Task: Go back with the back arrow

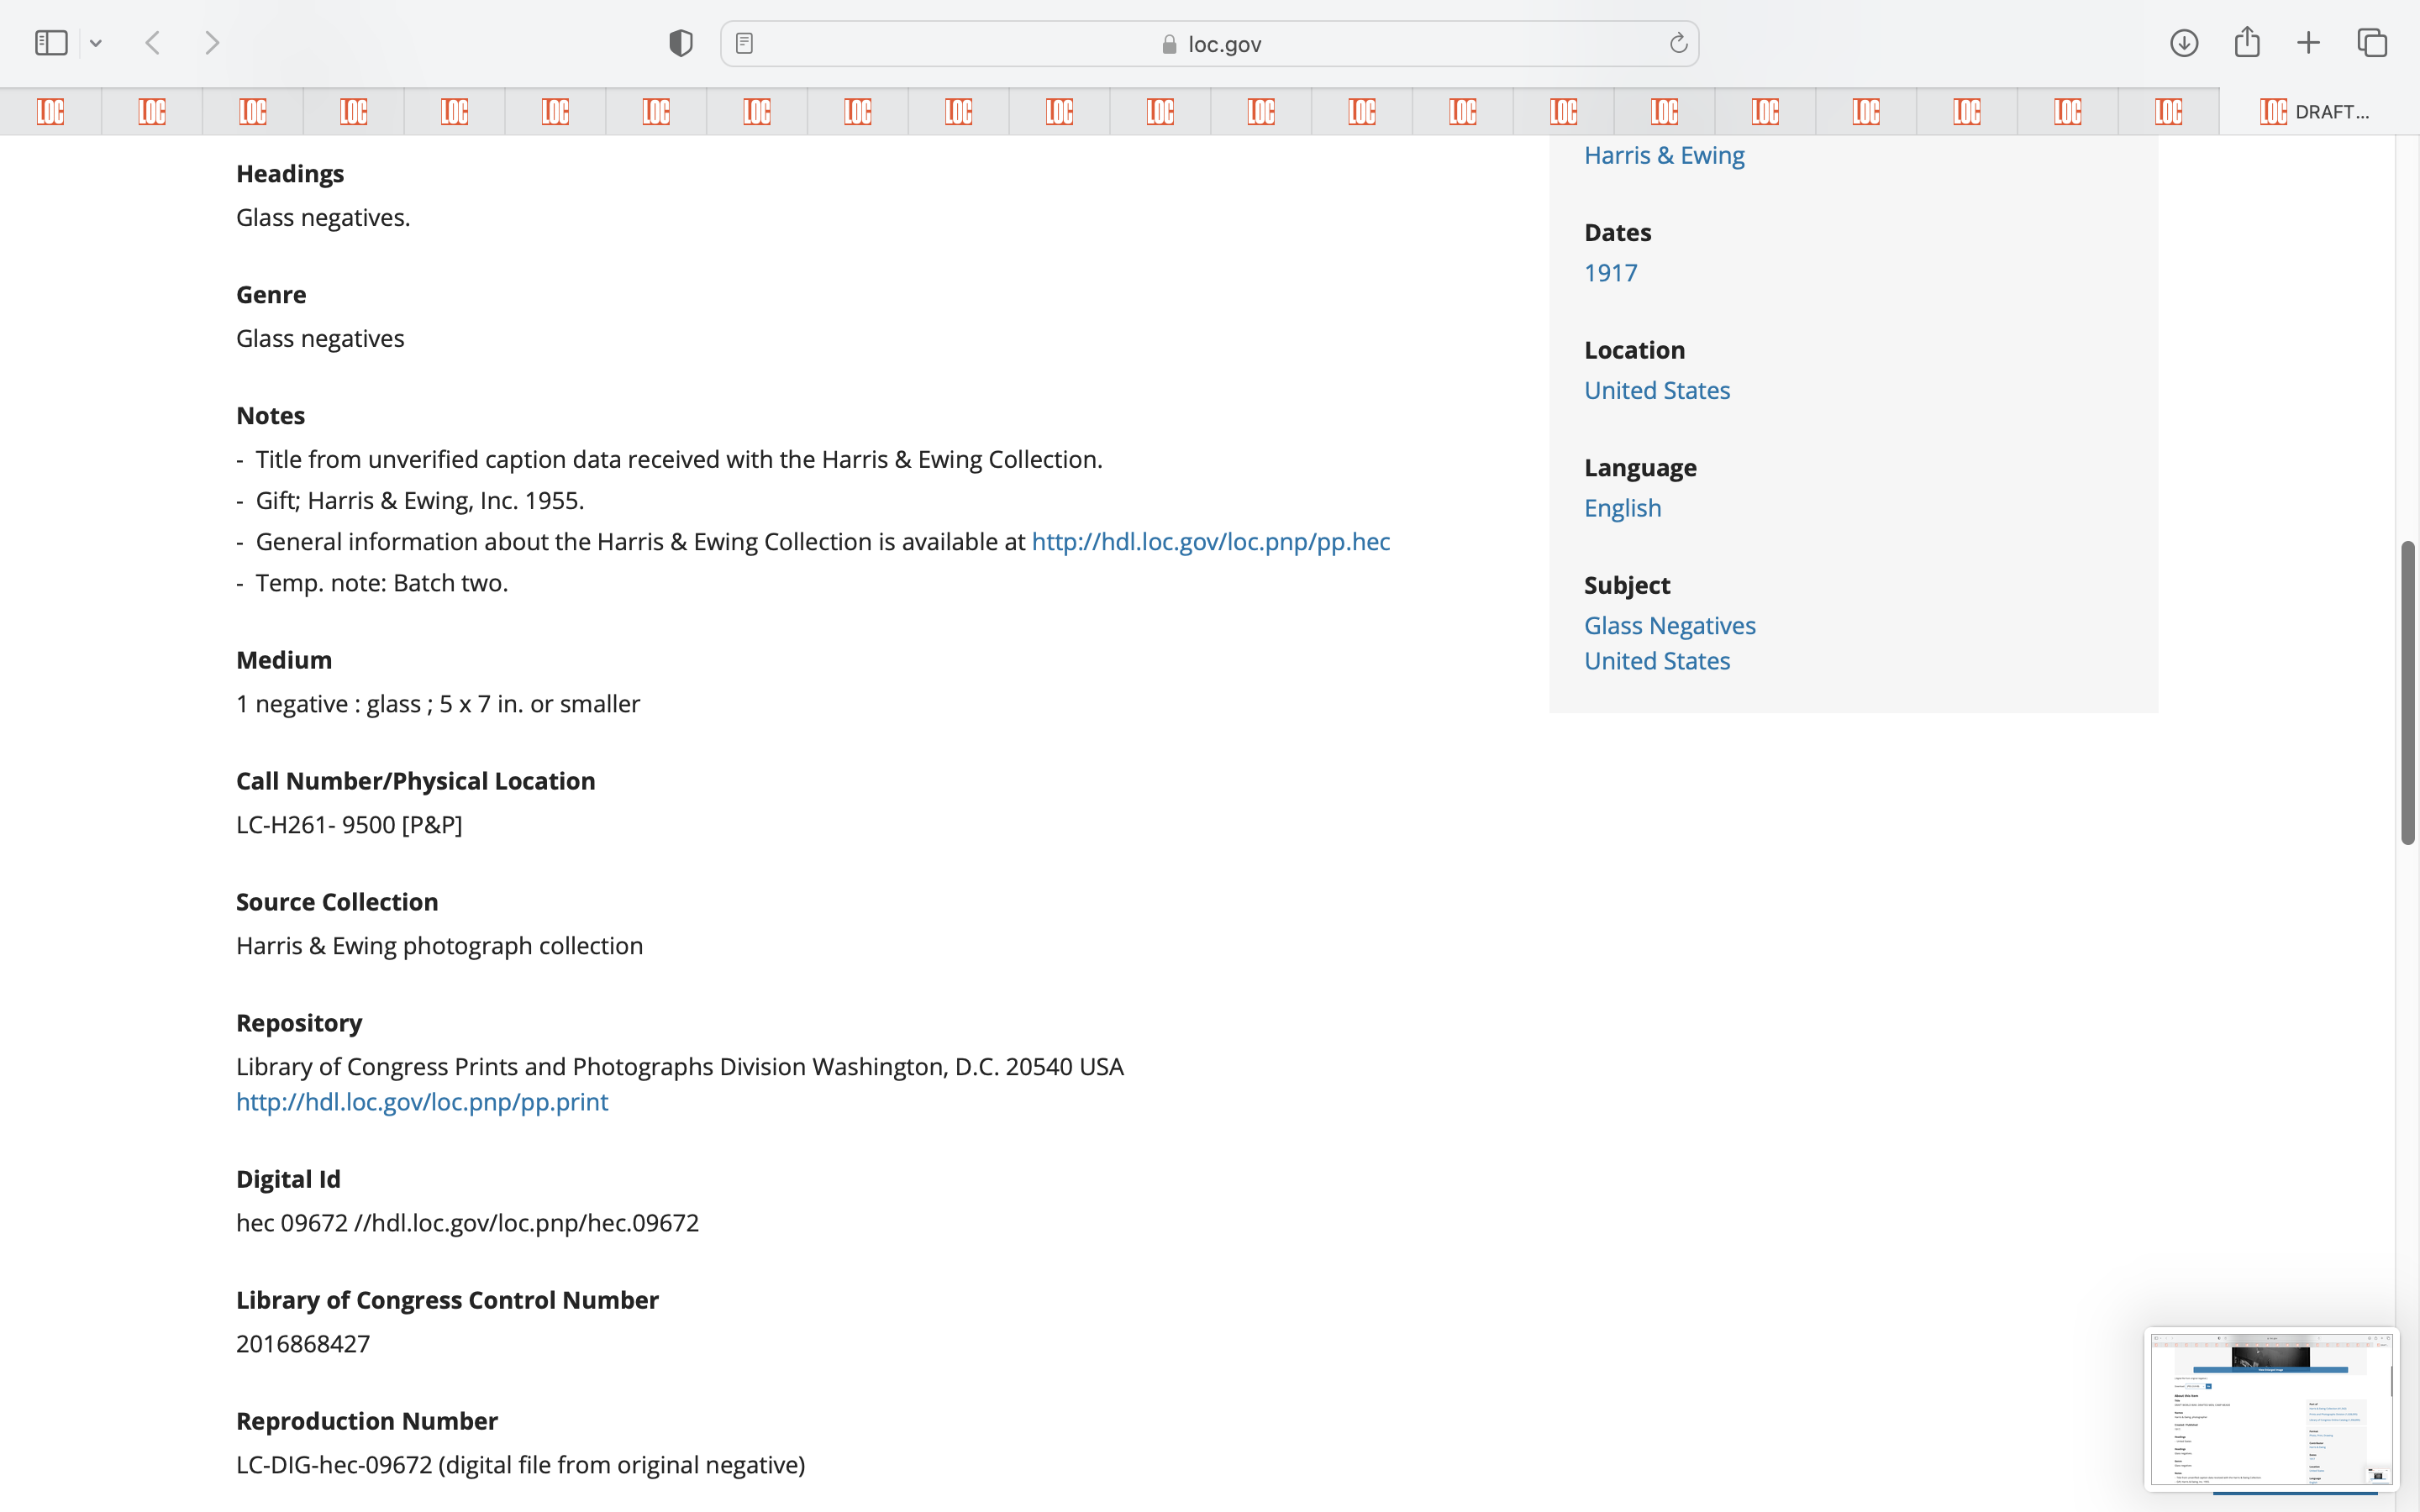Action: tap(153, 43)
